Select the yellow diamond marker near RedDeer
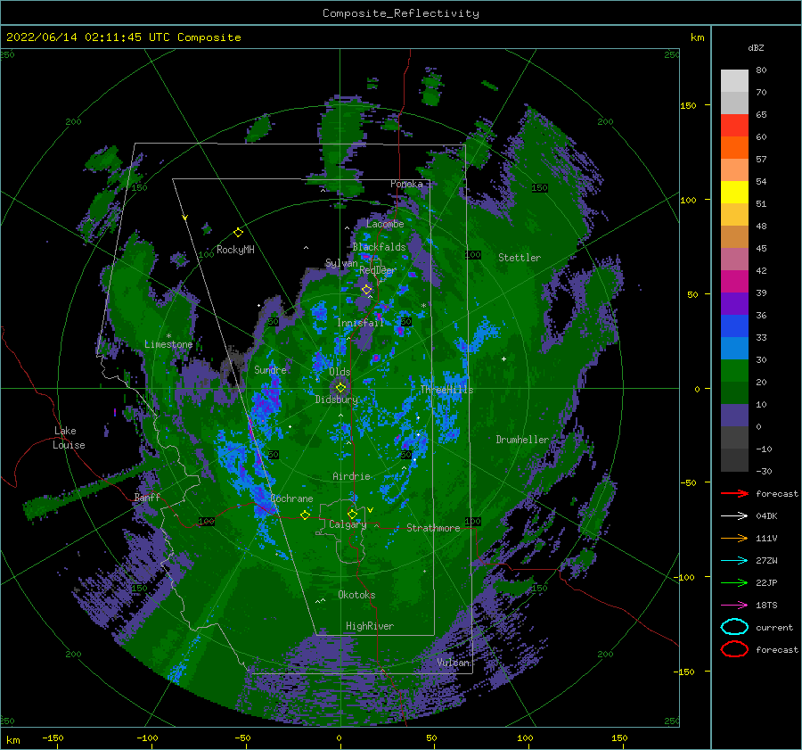The width and height of the screenshot is (802, 750). (x=366, y=290)
